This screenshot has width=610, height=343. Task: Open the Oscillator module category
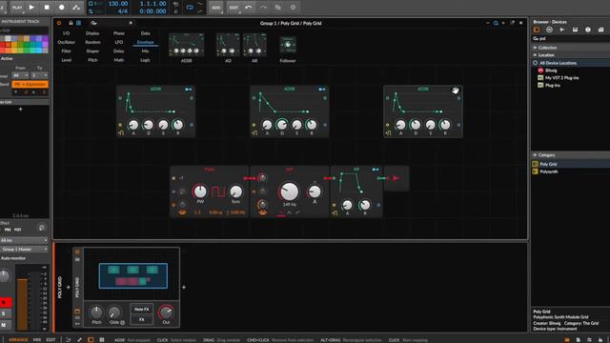(67, 42)
